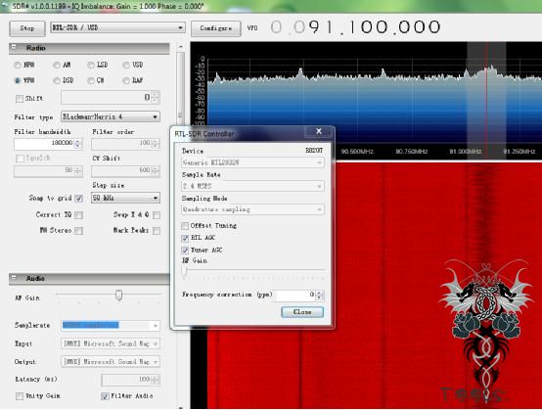This screenshot has height=410, width=542.
Task: Click the 91.250MHz label on spectrum axis
Action: click(x=519, y=152)
